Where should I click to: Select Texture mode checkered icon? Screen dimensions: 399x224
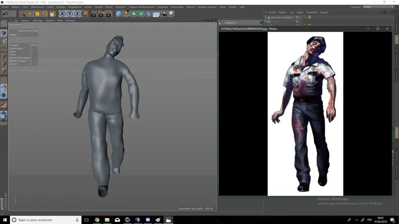[x=4, y=41]
